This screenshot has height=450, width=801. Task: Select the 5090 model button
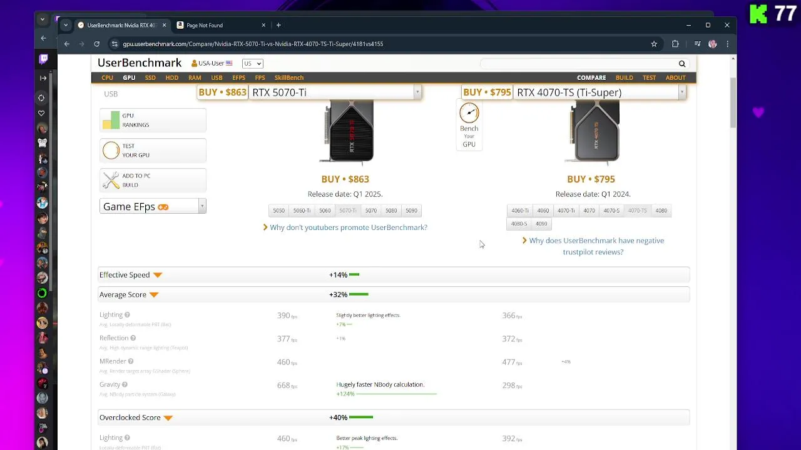411,211
